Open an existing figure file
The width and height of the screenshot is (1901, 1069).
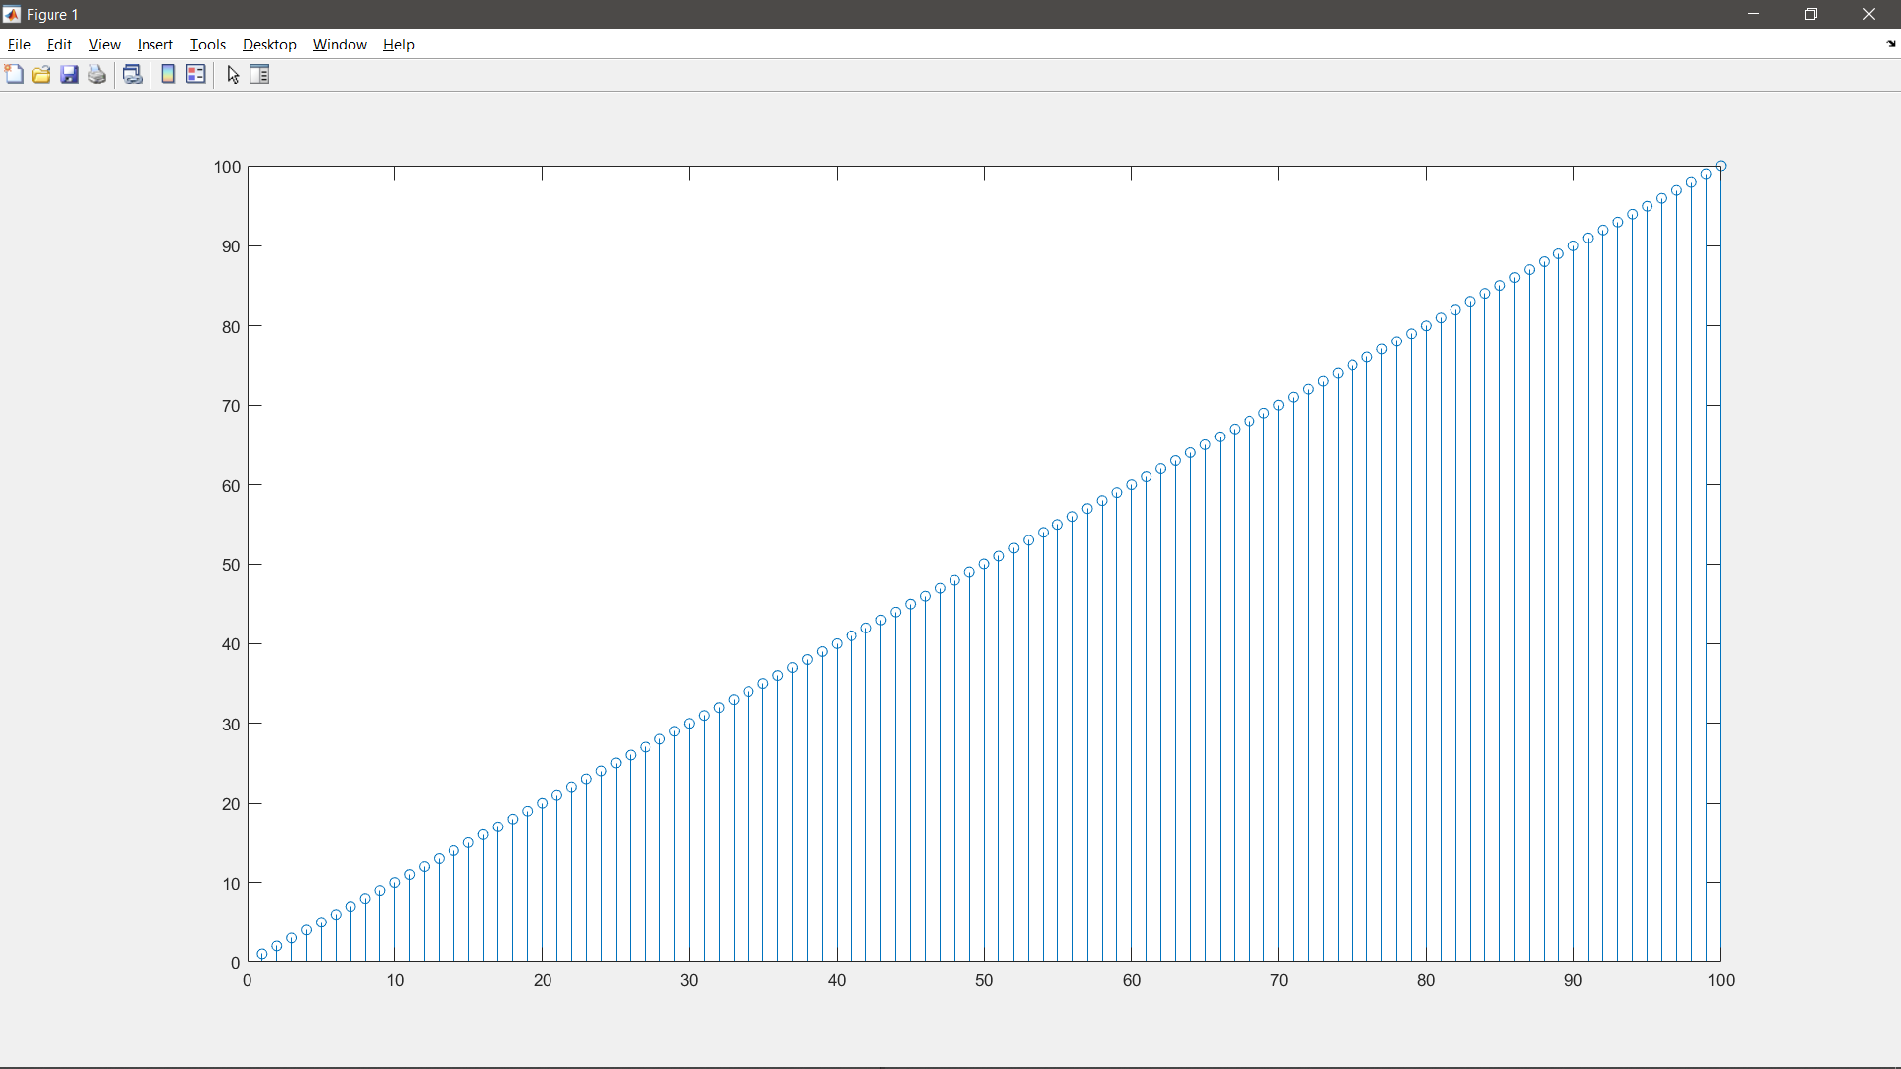tap(41, 74)
